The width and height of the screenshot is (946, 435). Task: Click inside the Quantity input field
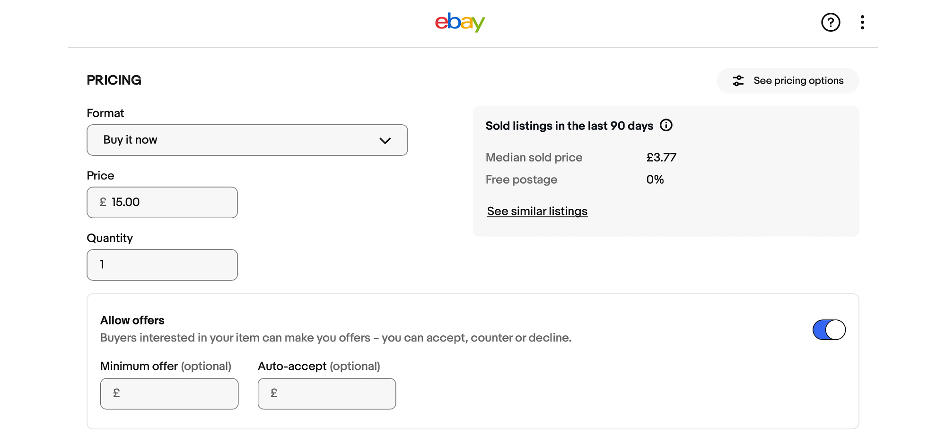tap(162, 264)
